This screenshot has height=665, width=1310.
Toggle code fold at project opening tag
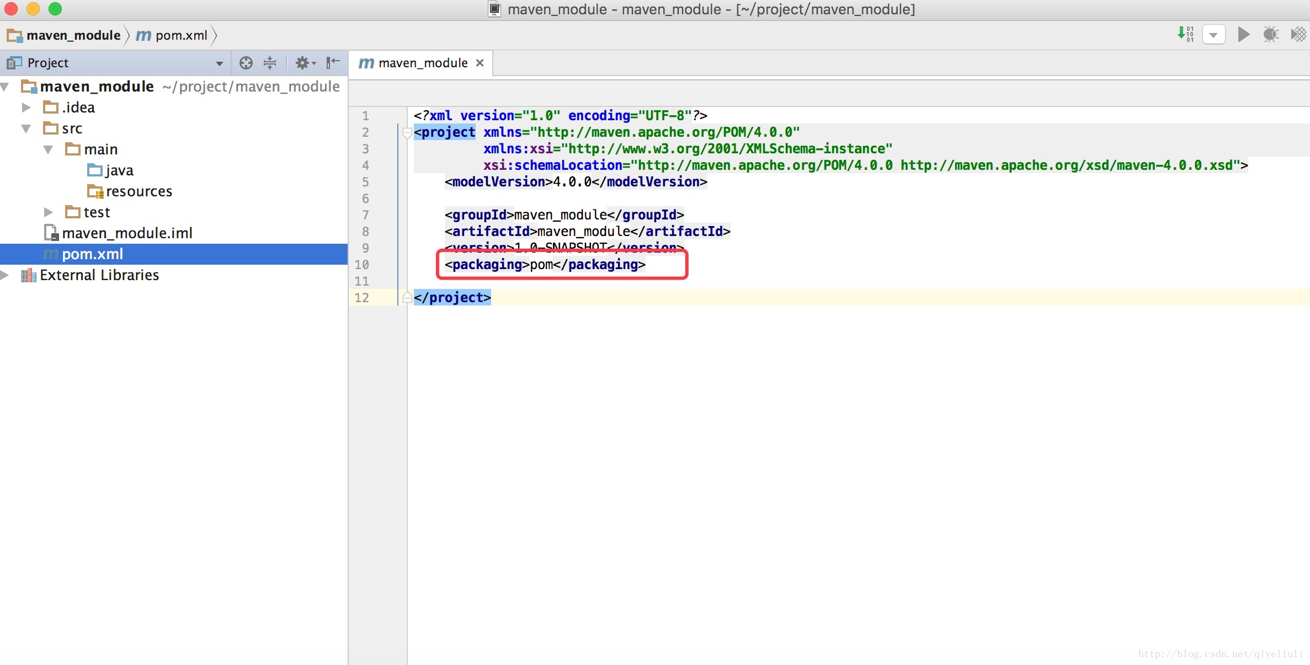[407, 132]
